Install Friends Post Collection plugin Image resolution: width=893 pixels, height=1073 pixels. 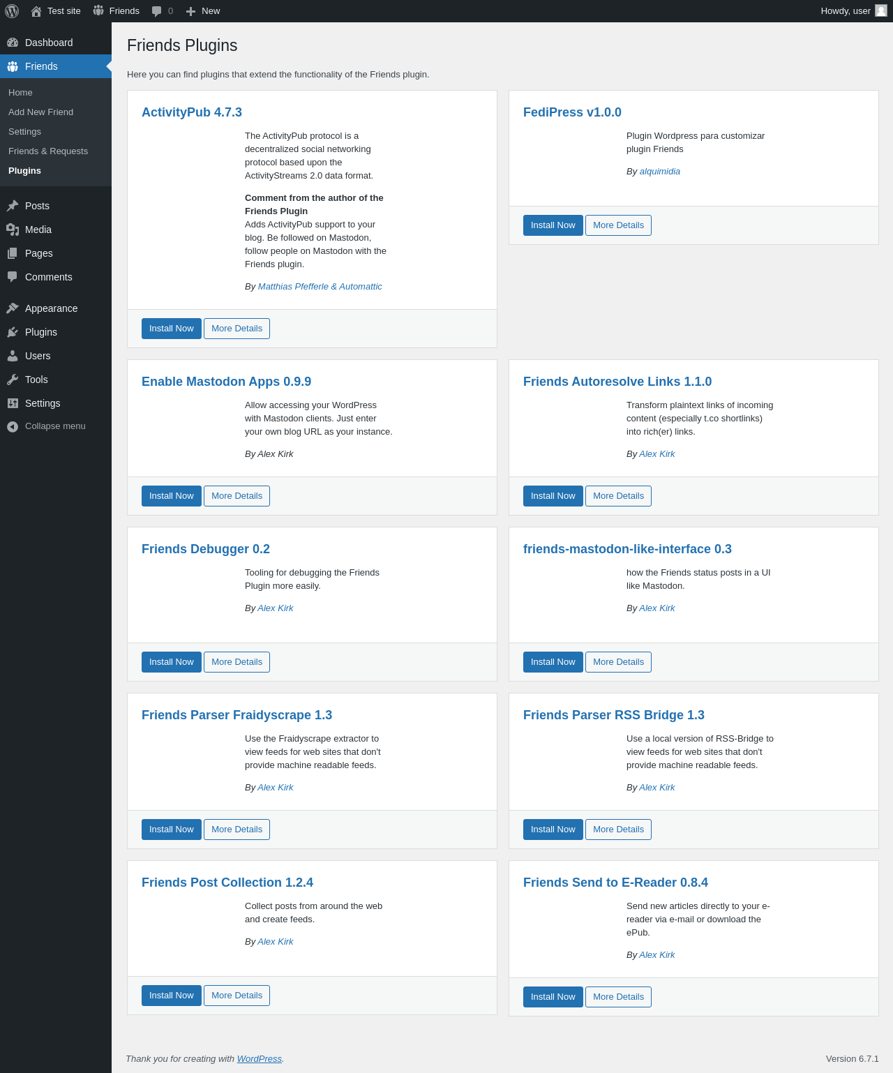172,996
